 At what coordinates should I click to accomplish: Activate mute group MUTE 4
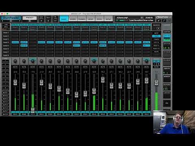[x=6, y=102]
